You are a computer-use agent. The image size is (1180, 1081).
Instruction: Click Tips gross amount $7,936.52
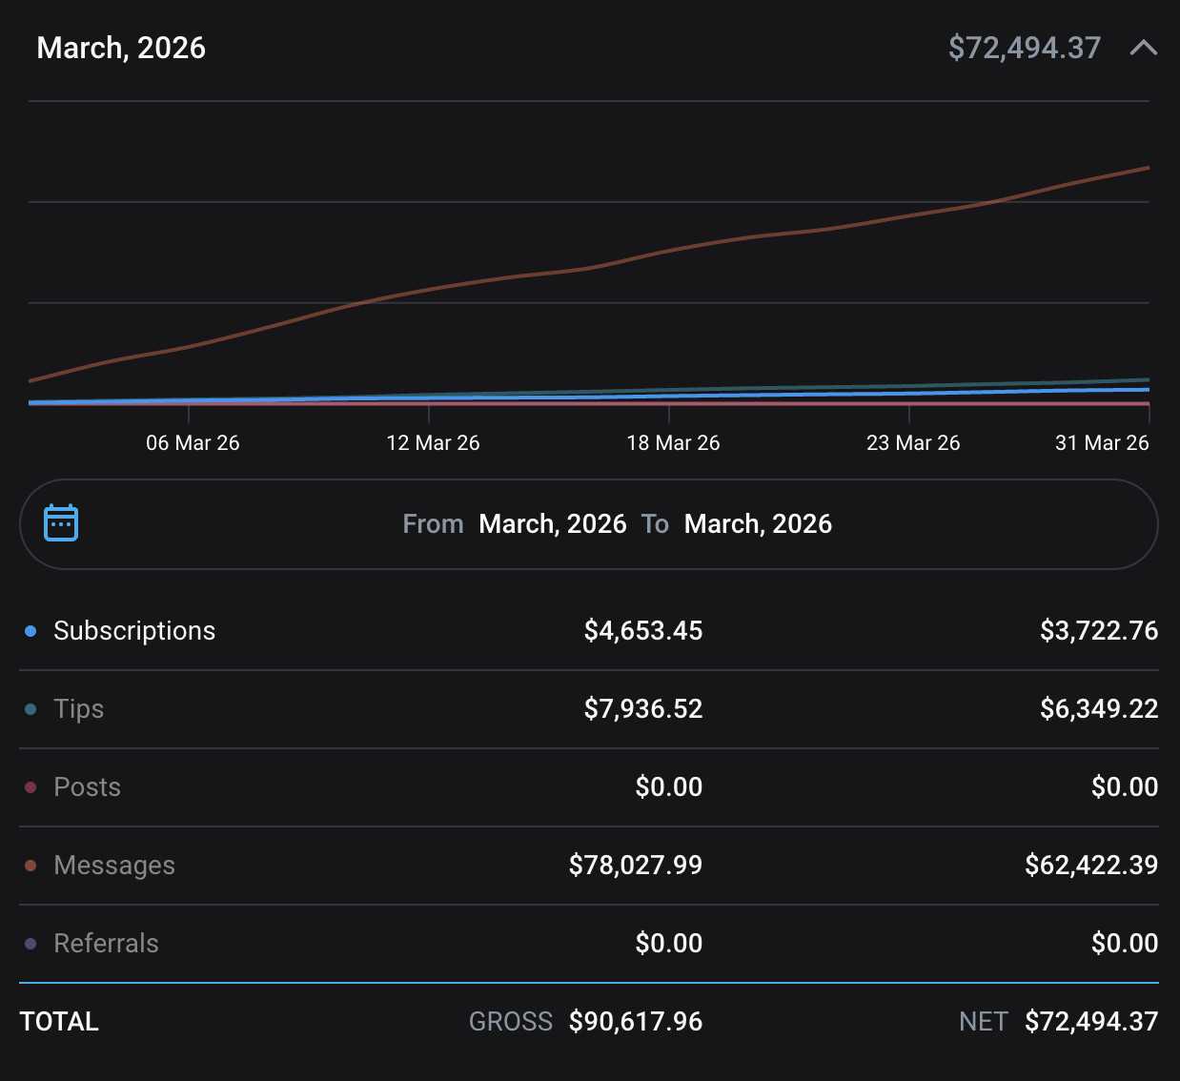643,709
